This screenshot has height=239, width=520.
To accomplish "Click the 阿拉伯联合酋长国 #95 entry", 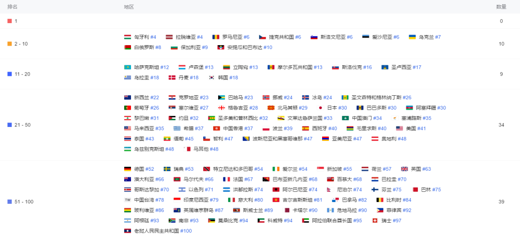I will [332, 220].
